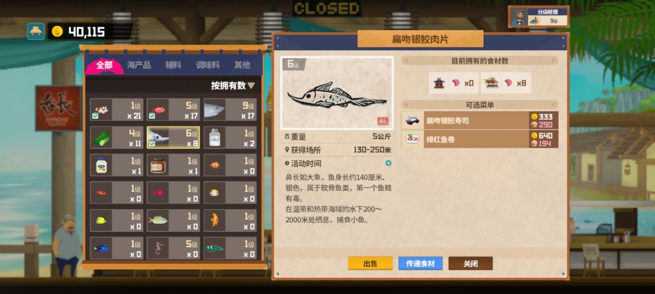Select the miso jar ingredient
Image resolution: width=655 pixels, height=294 pixels.
(158, 165)
